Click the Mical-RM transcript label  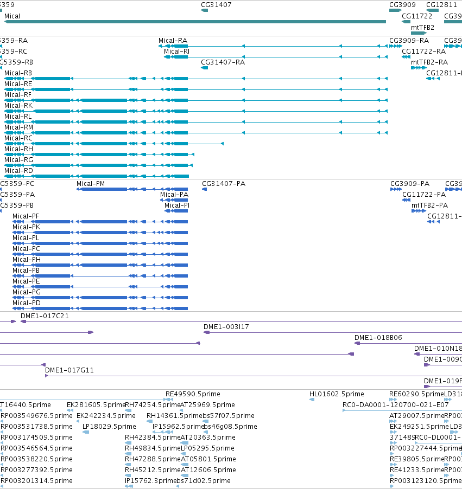pyautogui.click(x=19, y=127)
